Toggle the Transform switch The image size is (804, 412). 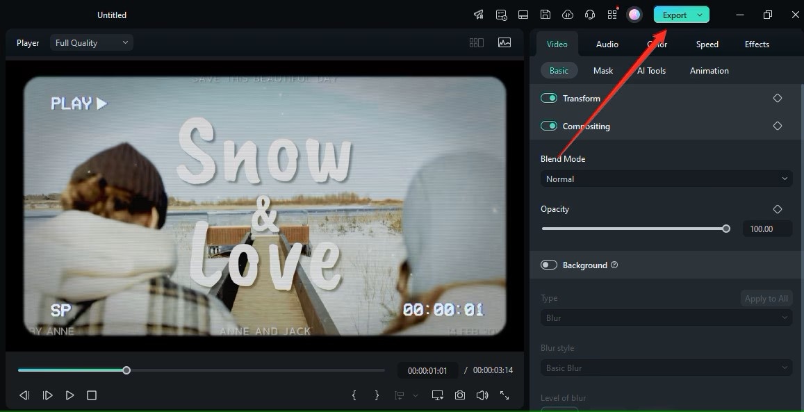click(x=549, y=98)
